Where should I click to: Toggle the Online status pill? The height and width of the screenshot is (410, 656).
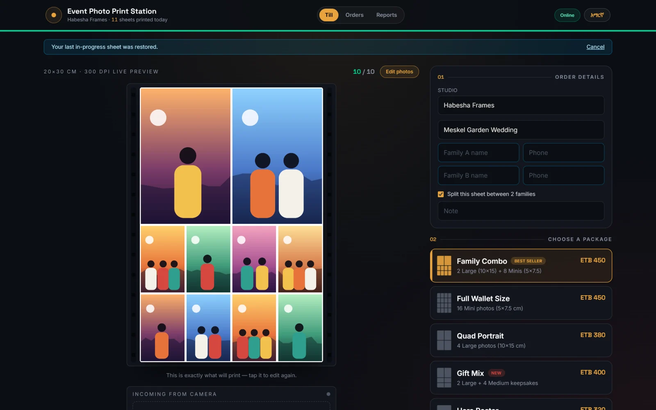(x=567, y=15)
